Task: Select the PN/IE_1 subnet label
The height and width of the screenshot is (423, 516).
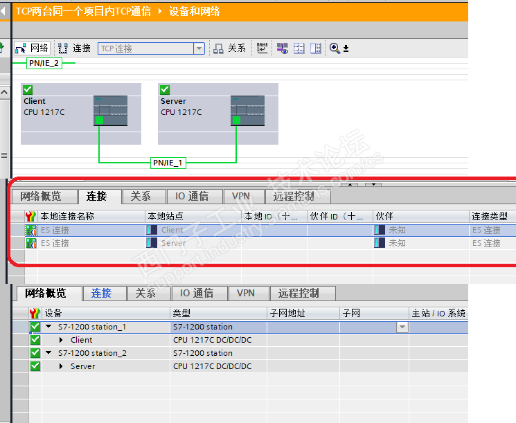Action: point(168,163)
